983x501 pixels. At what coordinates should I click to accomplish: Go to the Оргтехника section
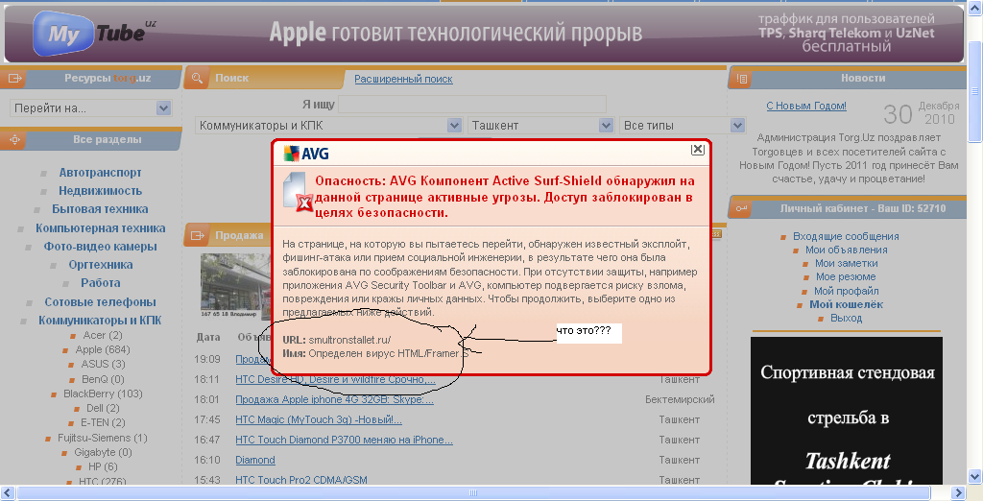click(x=100, y=265)
